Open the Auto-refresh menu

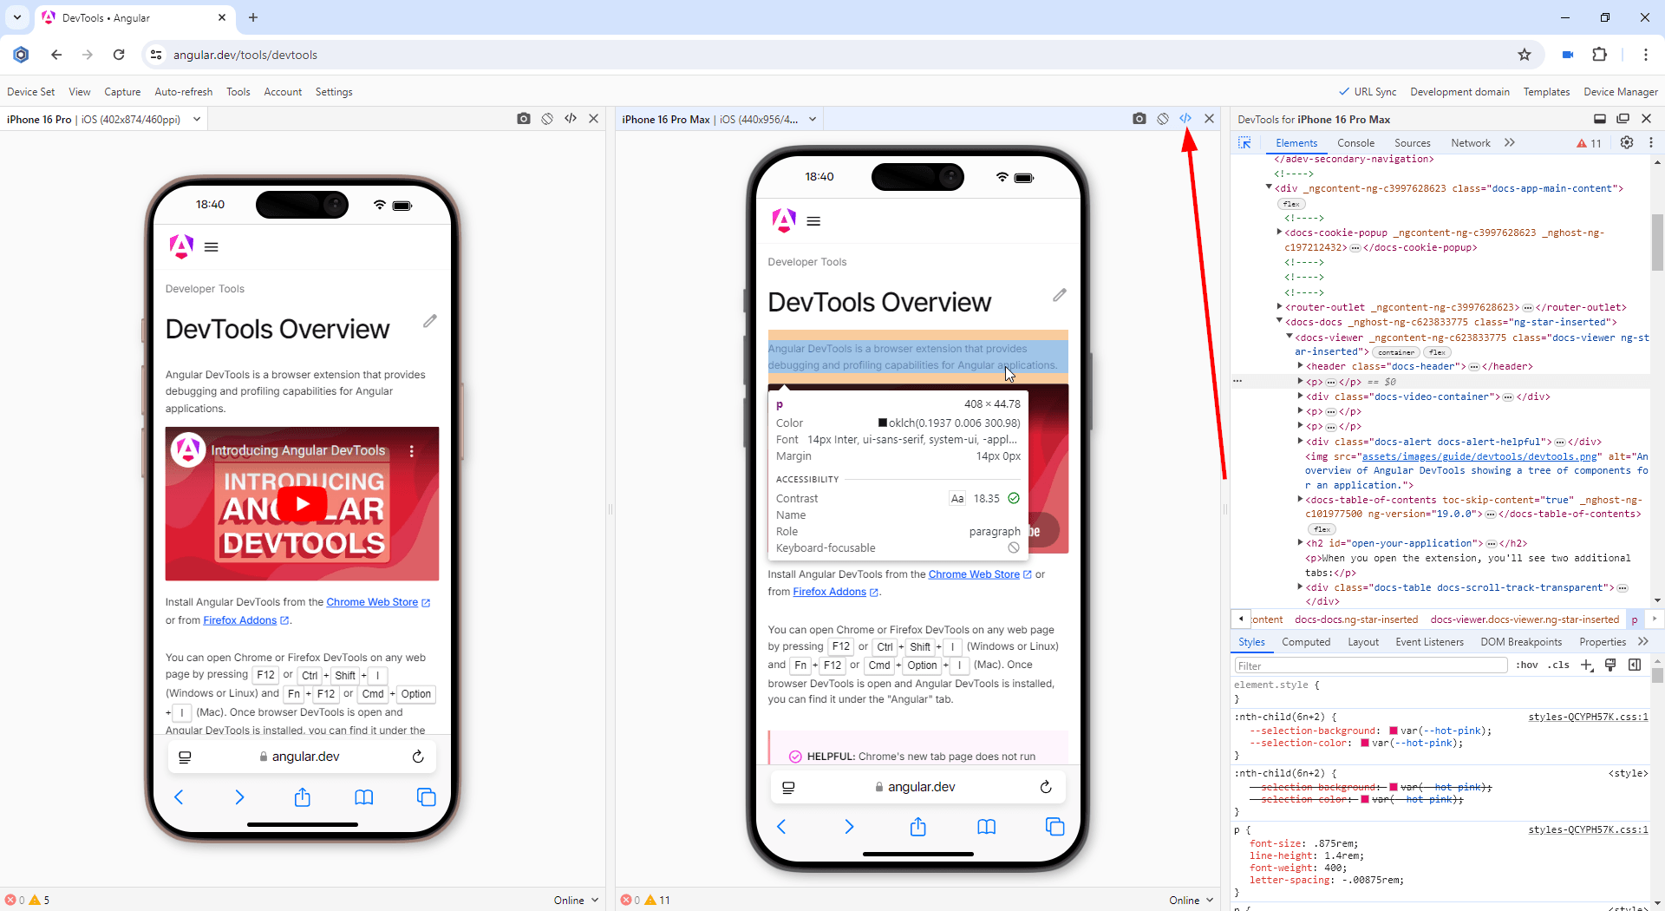(184, 92)
